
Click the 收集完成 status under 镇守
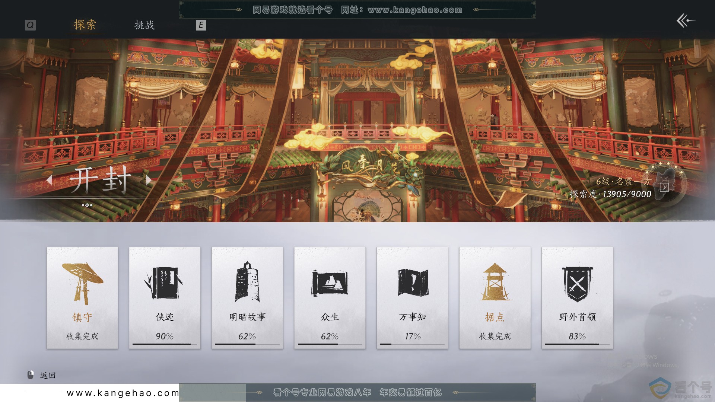pyautogui.click(x=82, y=336)
